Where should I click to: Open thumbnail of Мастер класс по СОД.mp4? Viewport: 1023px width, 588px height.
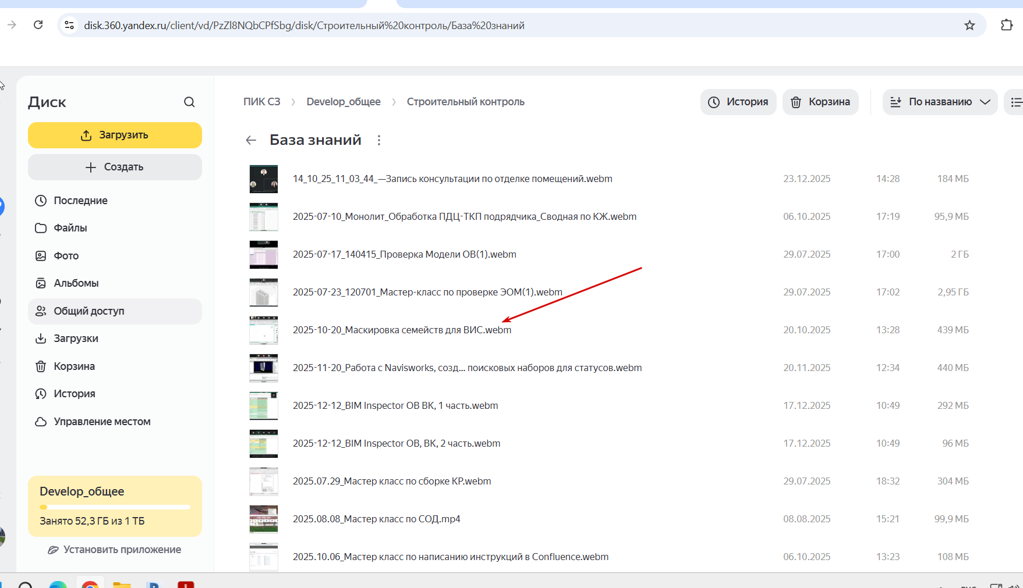tap(264, 519)
